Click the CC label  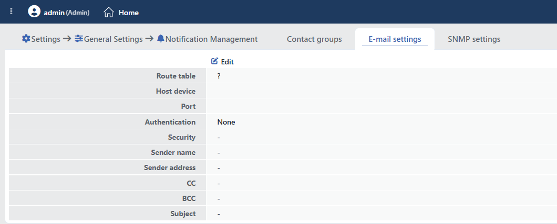click(x=191, y=183)
